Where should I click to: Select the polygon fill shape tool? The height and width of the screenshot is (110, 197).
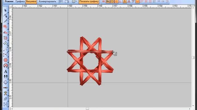click(6, 43)
